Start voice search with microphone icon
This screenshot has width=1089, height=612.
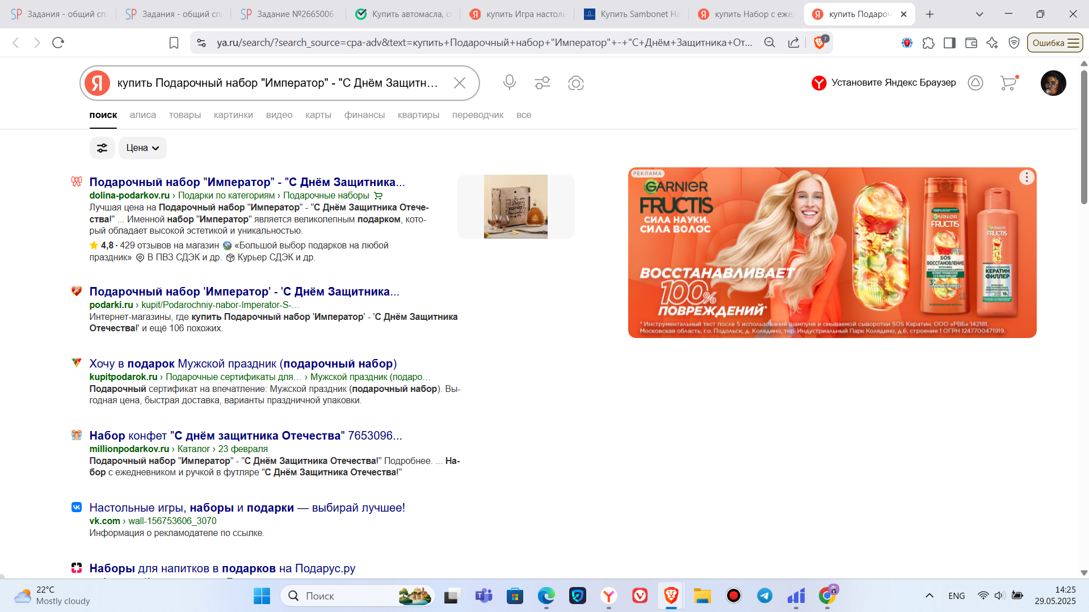(510, 83)
